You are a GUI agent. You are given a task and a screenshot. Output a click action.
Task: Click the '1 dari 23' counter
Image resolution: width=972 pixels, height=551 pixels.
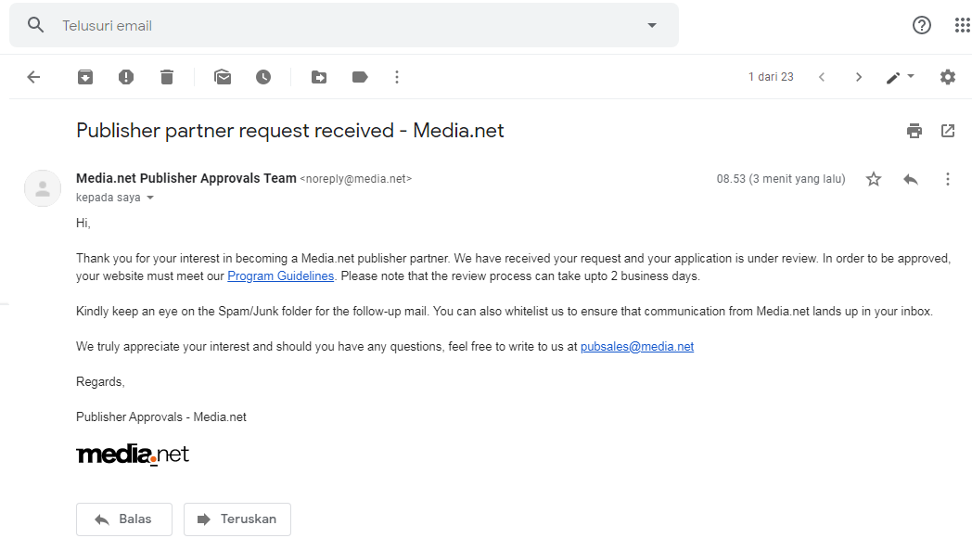coord(771,77)
